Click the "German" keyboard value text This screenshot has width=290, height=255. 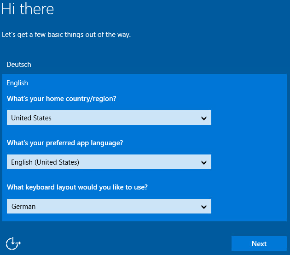(x=23, y=207)
